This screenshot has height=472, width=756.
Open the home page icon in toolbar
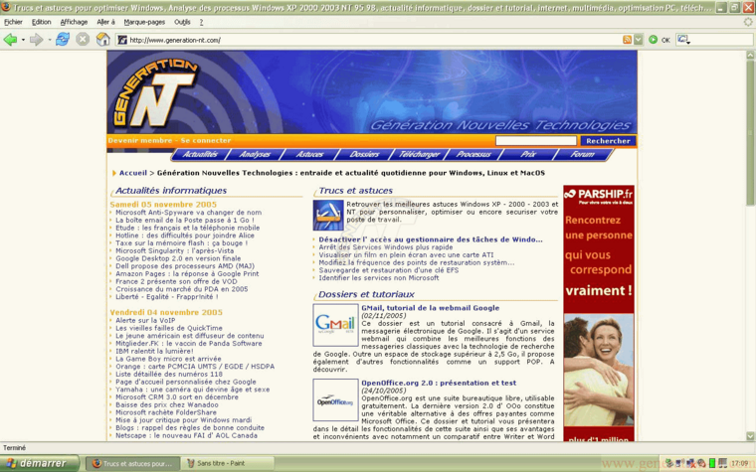click(102, 40)
